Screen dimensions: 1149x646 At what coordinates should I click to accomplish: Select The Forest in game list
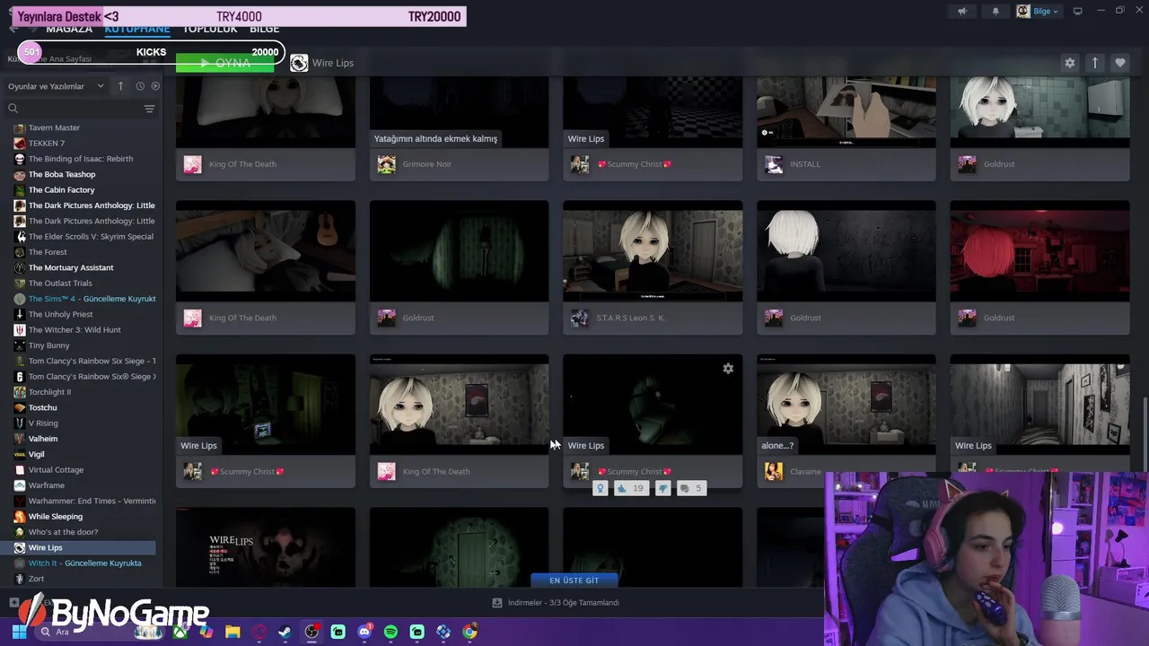(48, 252)
